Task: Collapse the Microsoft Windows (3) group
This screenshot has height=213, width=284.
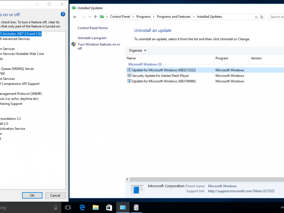Action: click(145, 64)
